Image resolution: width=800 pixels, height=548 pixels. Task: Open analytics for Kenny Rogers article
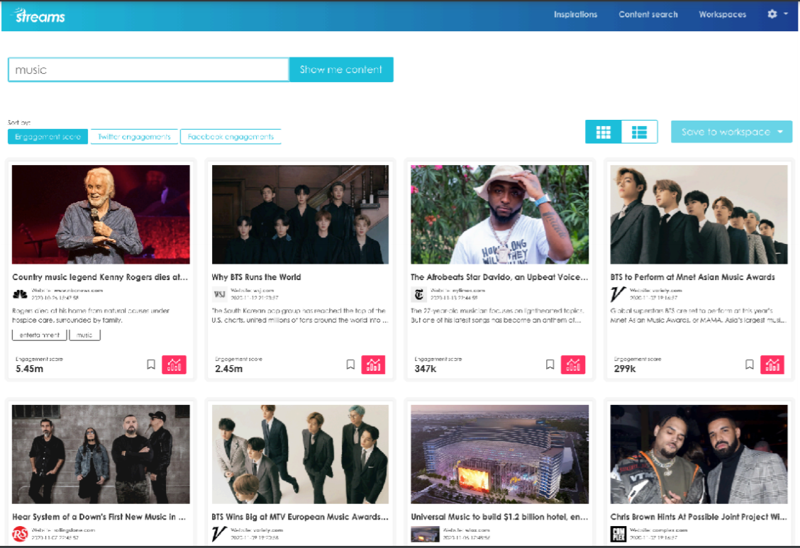(174, 365)
